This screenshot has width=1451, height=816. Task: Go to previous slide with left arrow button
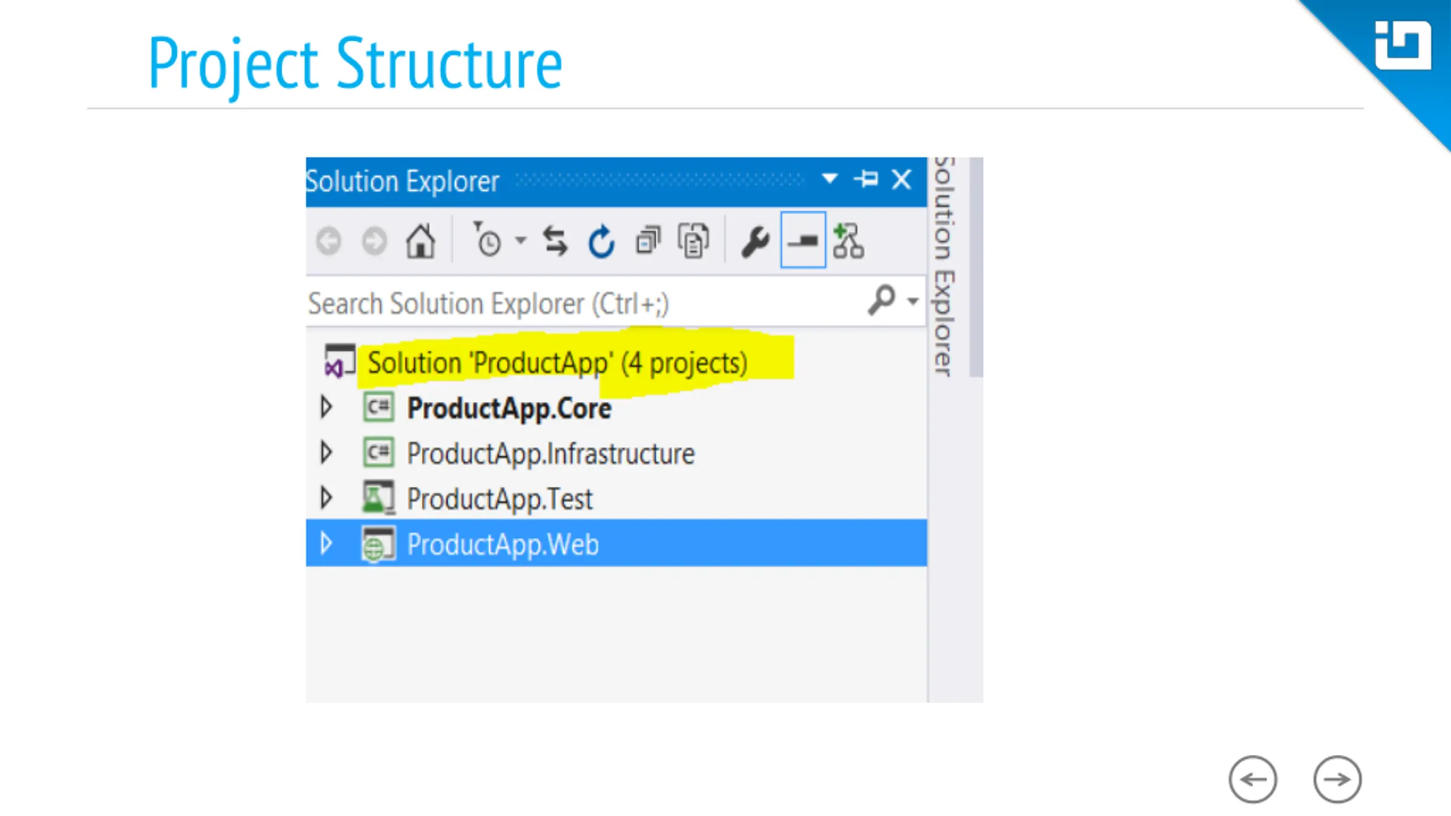click(x=1253, y=780)
